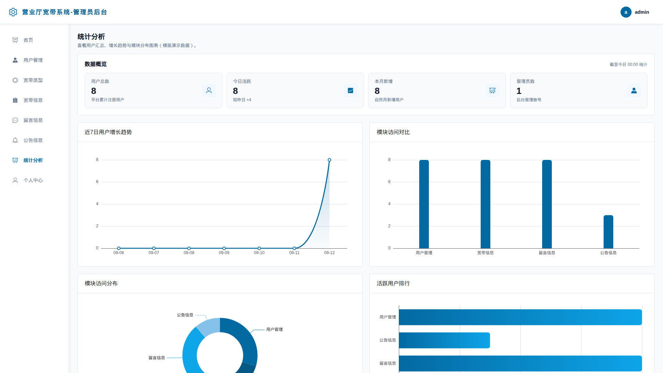The image size is (663, 373).
Task: Click the user icon in 用户总数 card
Action: pos(209,90)
